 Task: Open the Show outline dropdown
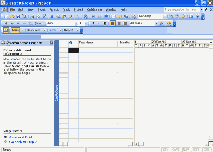[39, 23]
